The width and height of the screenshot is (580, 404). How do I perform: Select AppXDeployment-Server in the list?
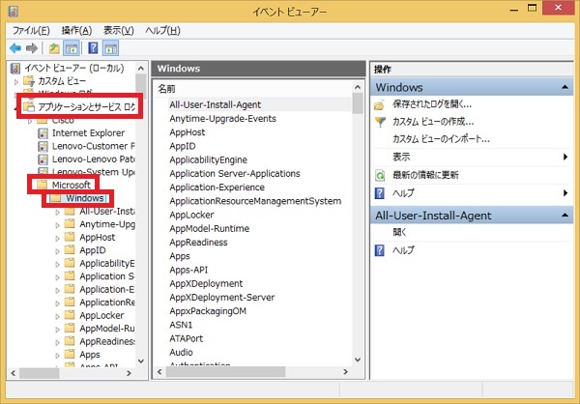point(222,298)
